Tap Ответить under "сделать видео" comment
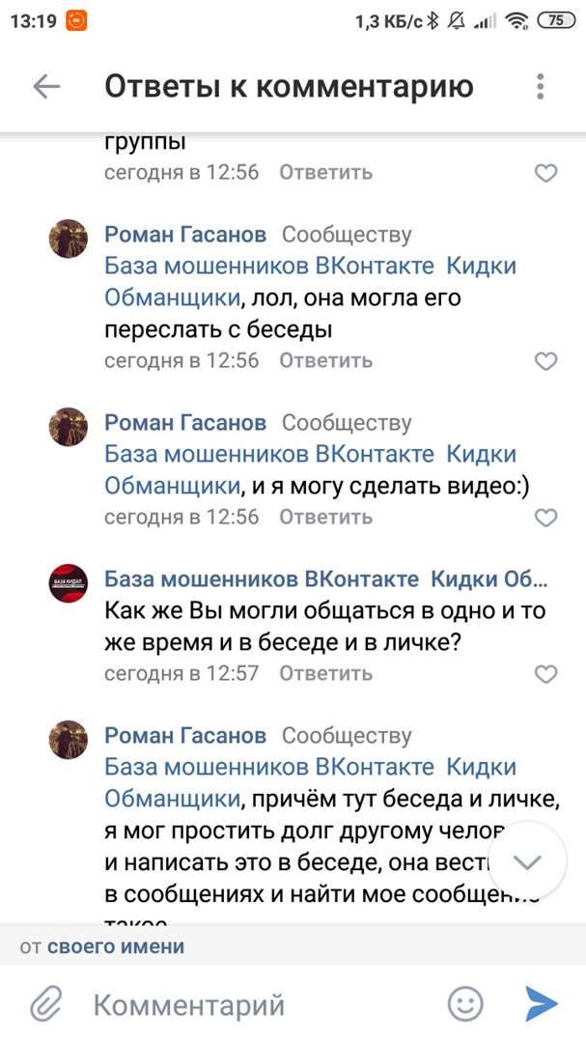The width and height of the screenshot is (586, 1043). (325, 517)
